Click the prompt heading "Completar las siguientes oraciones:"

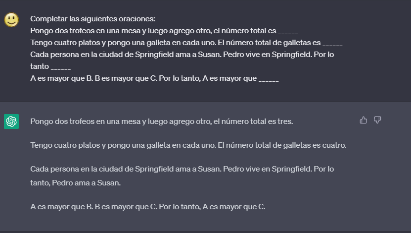click(92, 19)
